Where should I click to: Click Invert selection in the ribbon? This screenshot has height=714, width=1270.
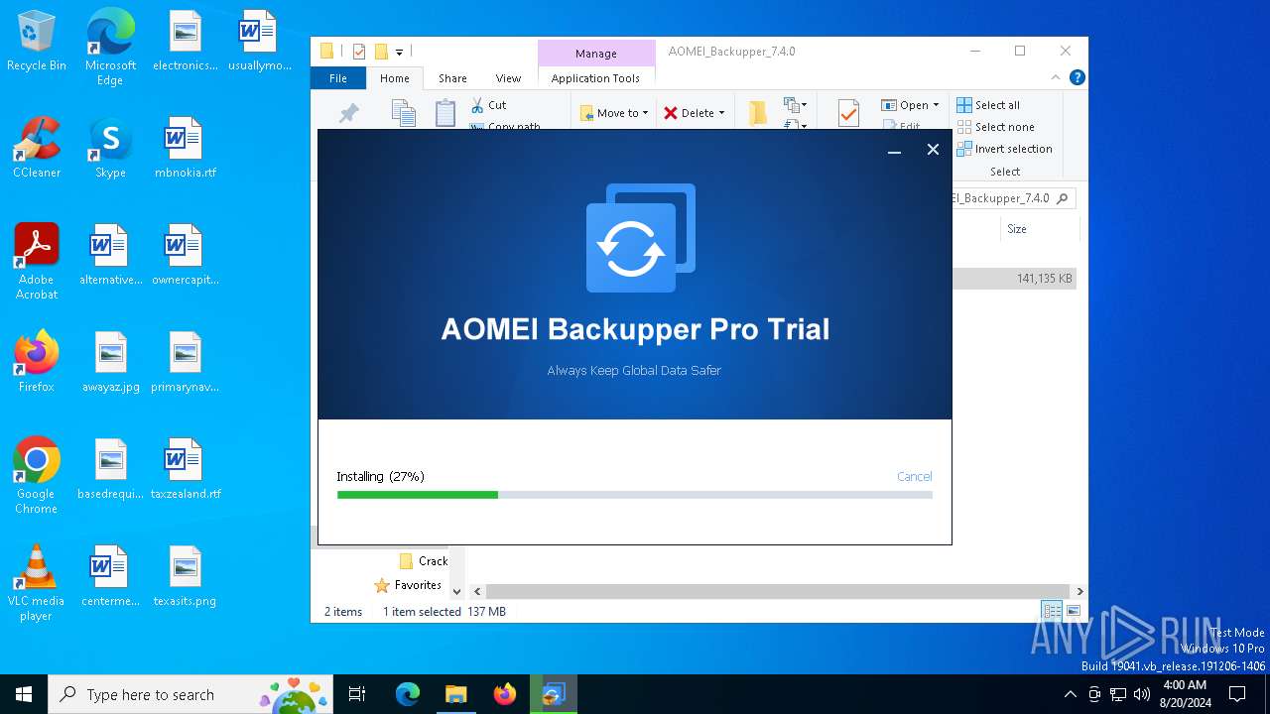[x=1004, y=149]
